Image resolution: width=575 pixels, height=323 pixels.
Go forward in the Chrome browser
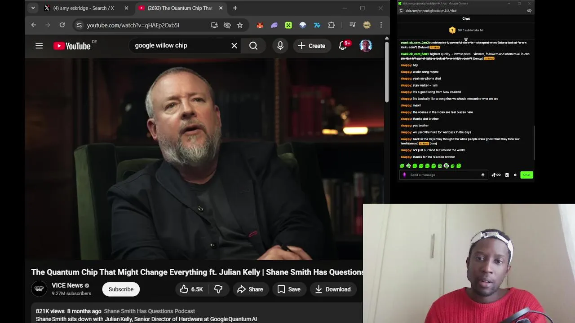[48, 25]
